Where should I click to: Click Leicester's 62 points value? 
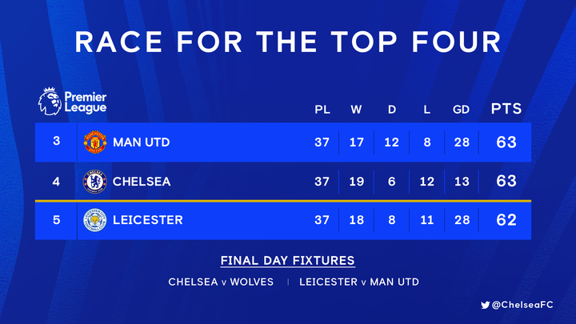pyautogui.click(x=506, y=220)
